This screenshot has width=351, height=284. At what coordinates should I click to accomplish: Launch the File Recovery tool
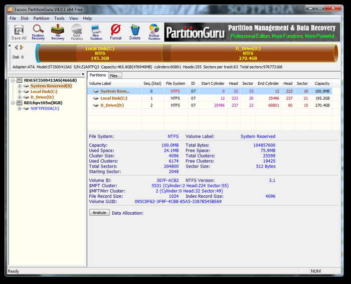coord(58,32)
